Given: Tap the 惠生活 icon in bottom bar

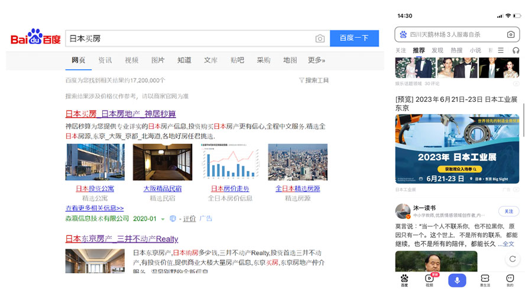Looking at the screenshot, I should pos(485,280).
